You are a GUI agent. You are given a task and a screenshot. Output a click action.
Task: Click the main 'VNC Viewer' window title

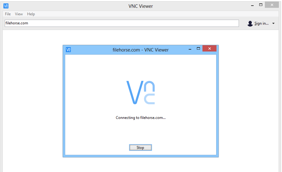[141, 6]
